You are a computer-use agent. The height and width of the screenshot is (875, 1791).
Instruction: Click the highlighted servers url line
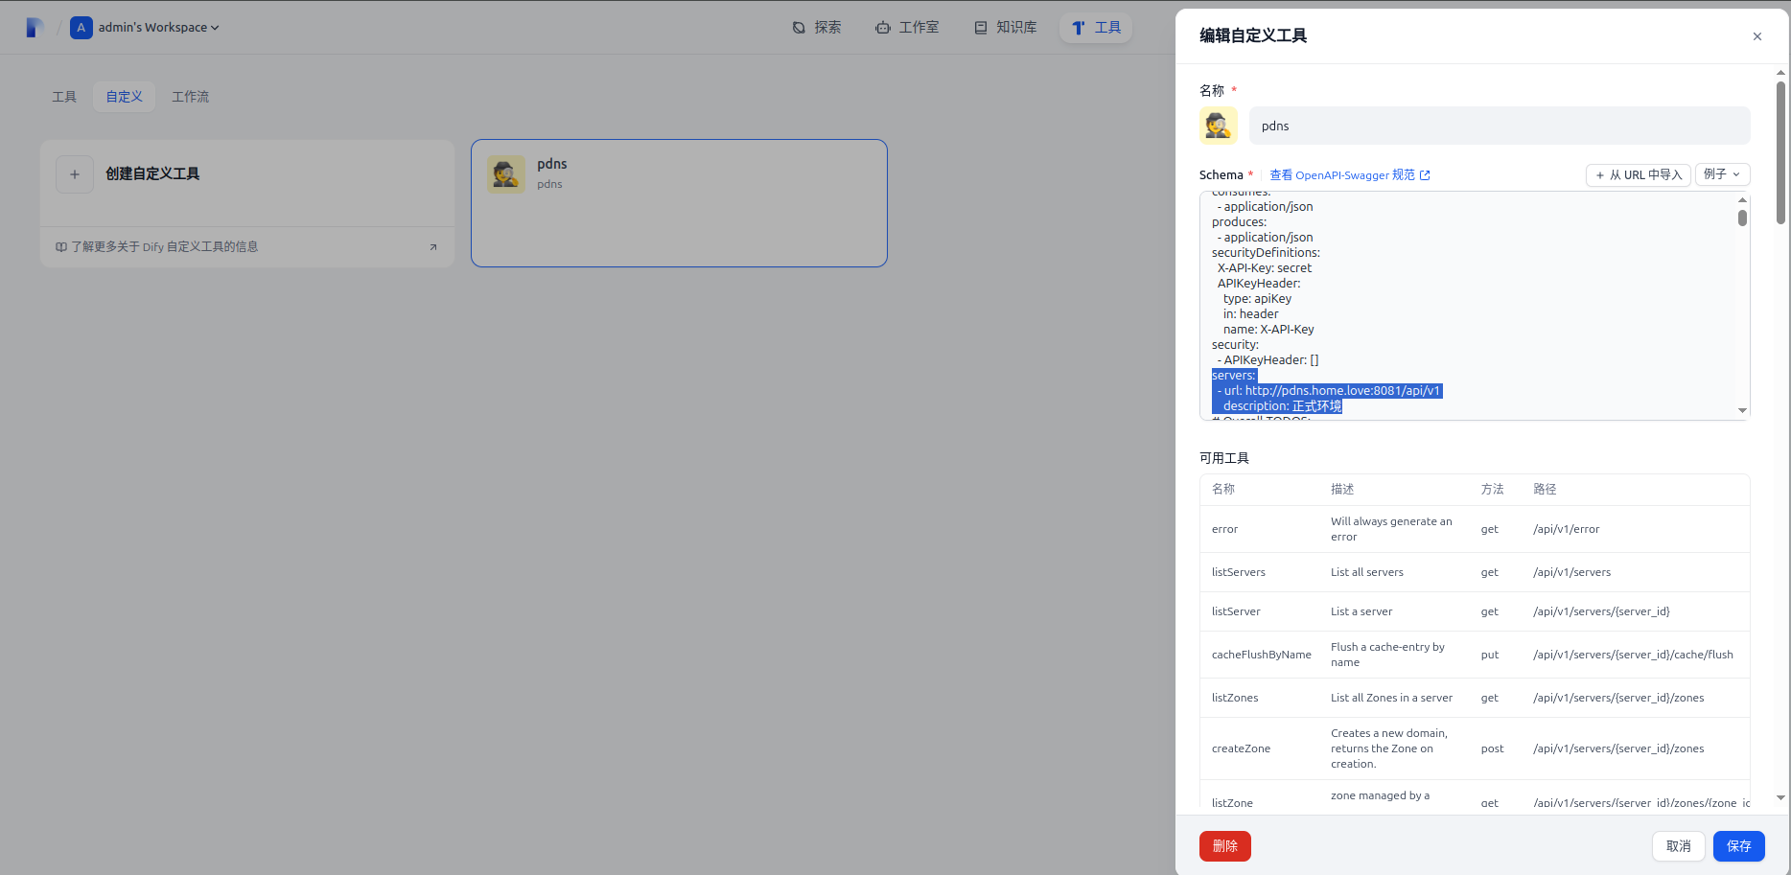[1327, 390]
